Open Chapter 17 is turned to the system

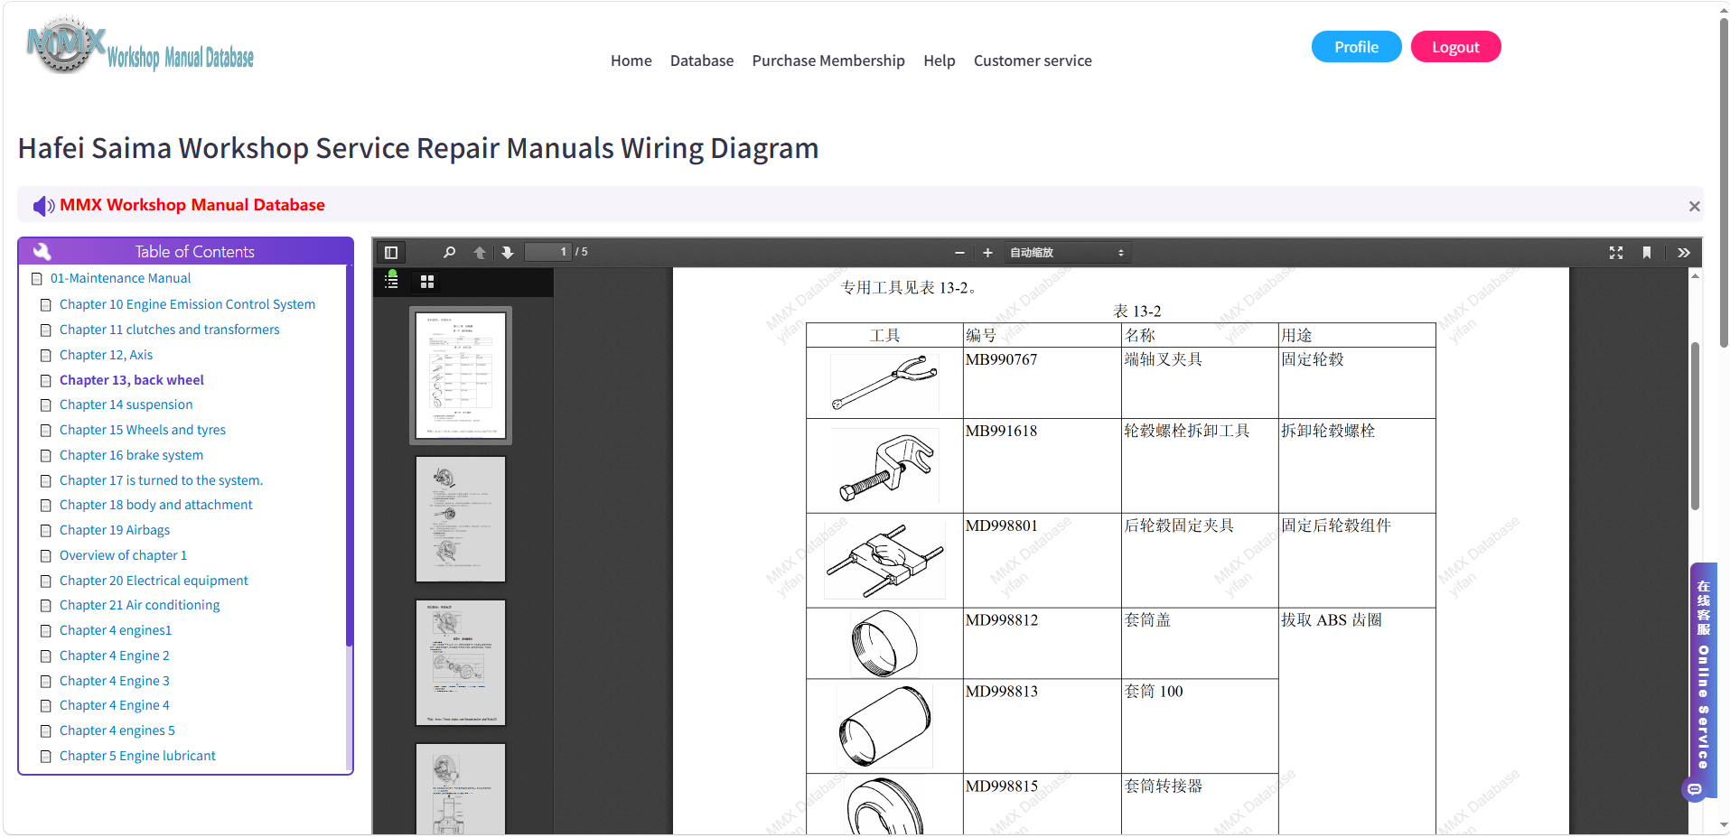pos(161,481)
